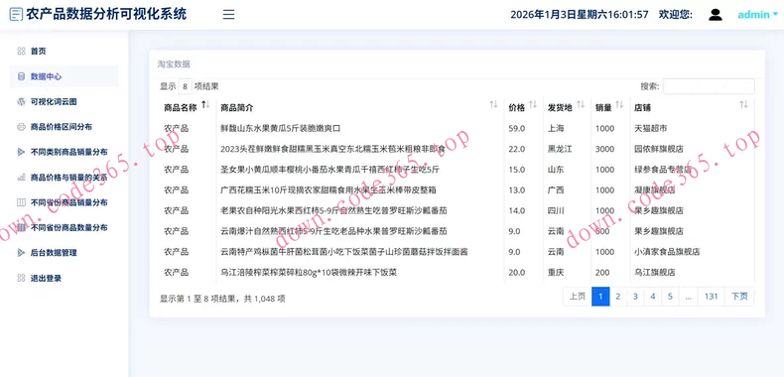
Task: Click the 商品价格区间分布 icon
Action: (x=21, y=127)
